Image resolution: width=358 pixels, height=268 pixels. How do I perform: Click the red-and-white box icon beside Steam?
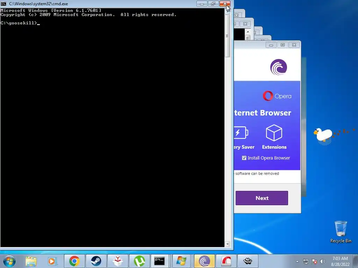click(x=117, y=261)
